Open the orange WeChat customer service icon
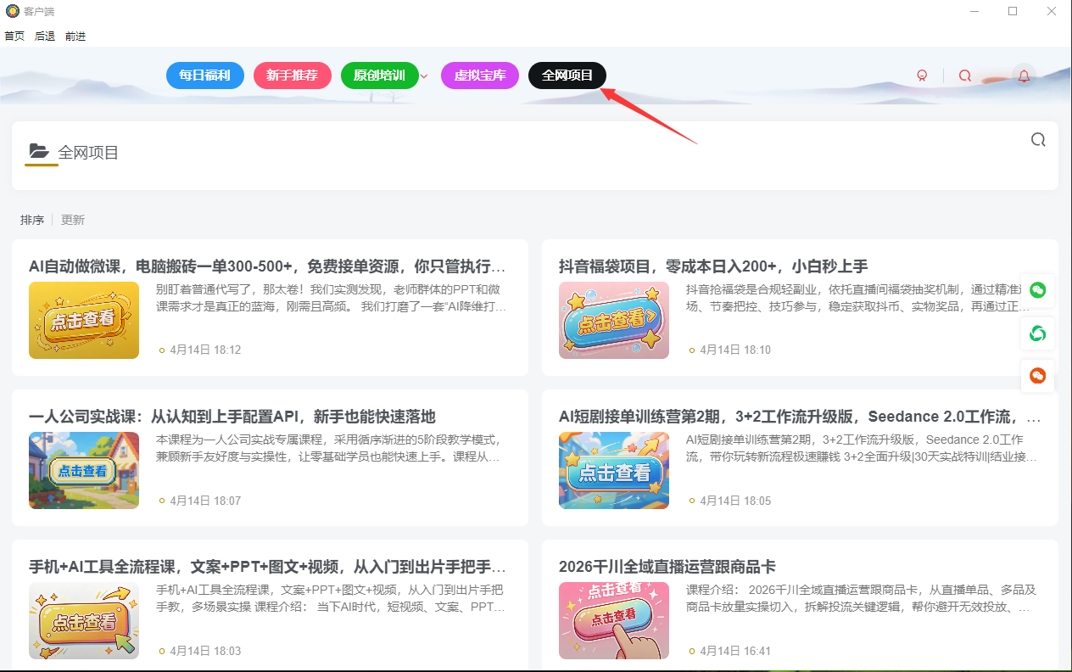 [1037, 376]
